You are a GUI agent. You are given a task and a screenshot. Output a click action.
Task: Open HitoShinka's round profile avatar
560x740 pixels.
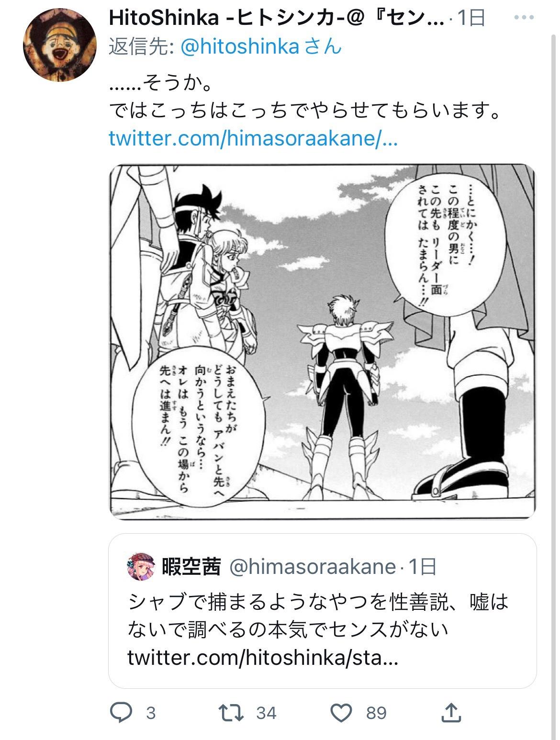pos(53,45)
